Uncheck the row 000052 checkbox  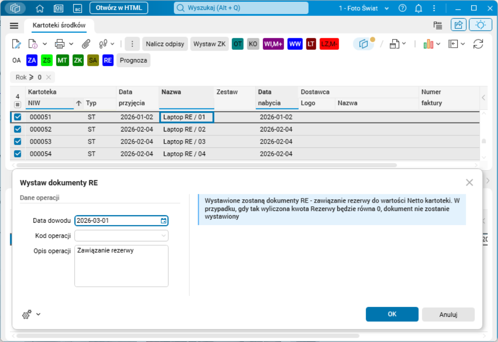tap(17, 129)
